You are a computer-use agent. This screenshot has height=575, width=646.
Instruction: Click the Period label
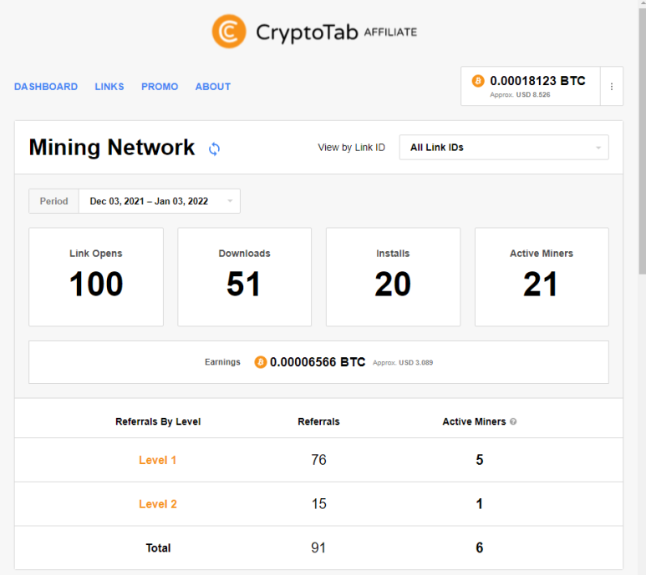point(54,201)
